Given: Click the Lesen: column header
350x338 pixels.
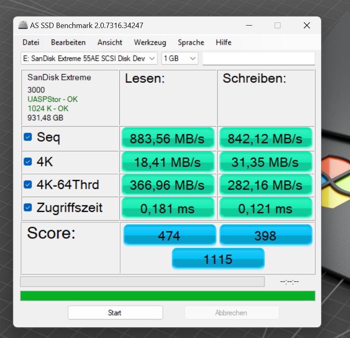Looking at the screenshot, I should pyautogui.click(x=144, y=78).
